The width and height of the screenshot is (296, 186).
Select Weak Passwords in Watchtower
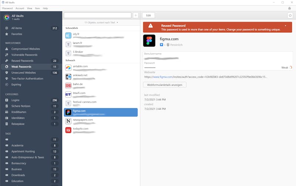pos(31,67)
